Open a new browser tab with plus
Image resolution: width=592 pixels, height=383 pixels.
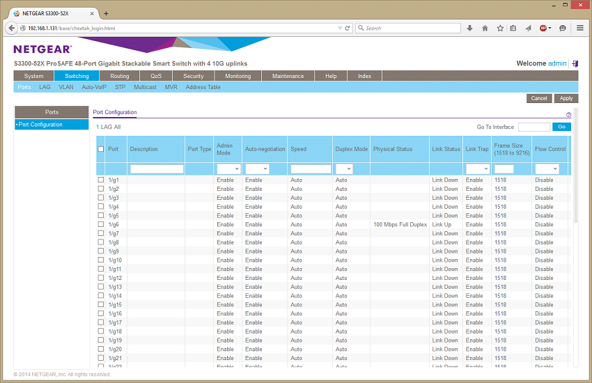[106, 14]
